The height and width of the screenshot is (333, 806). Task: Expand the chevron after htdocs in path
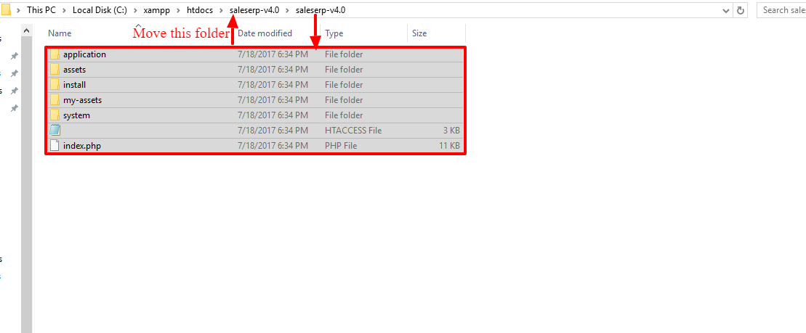(x=221, y=10)
